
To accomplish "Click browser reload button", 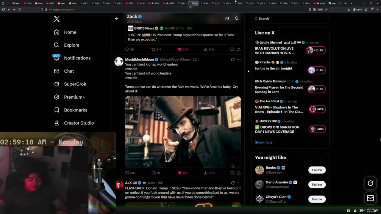I will [x=20, y=10].
